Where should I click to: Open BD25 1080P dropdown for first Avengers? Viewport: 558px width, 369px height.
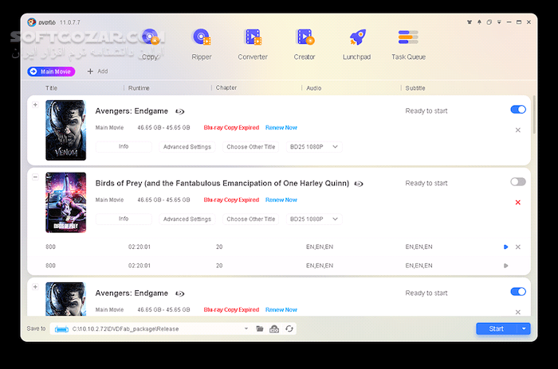click(314, 146)
